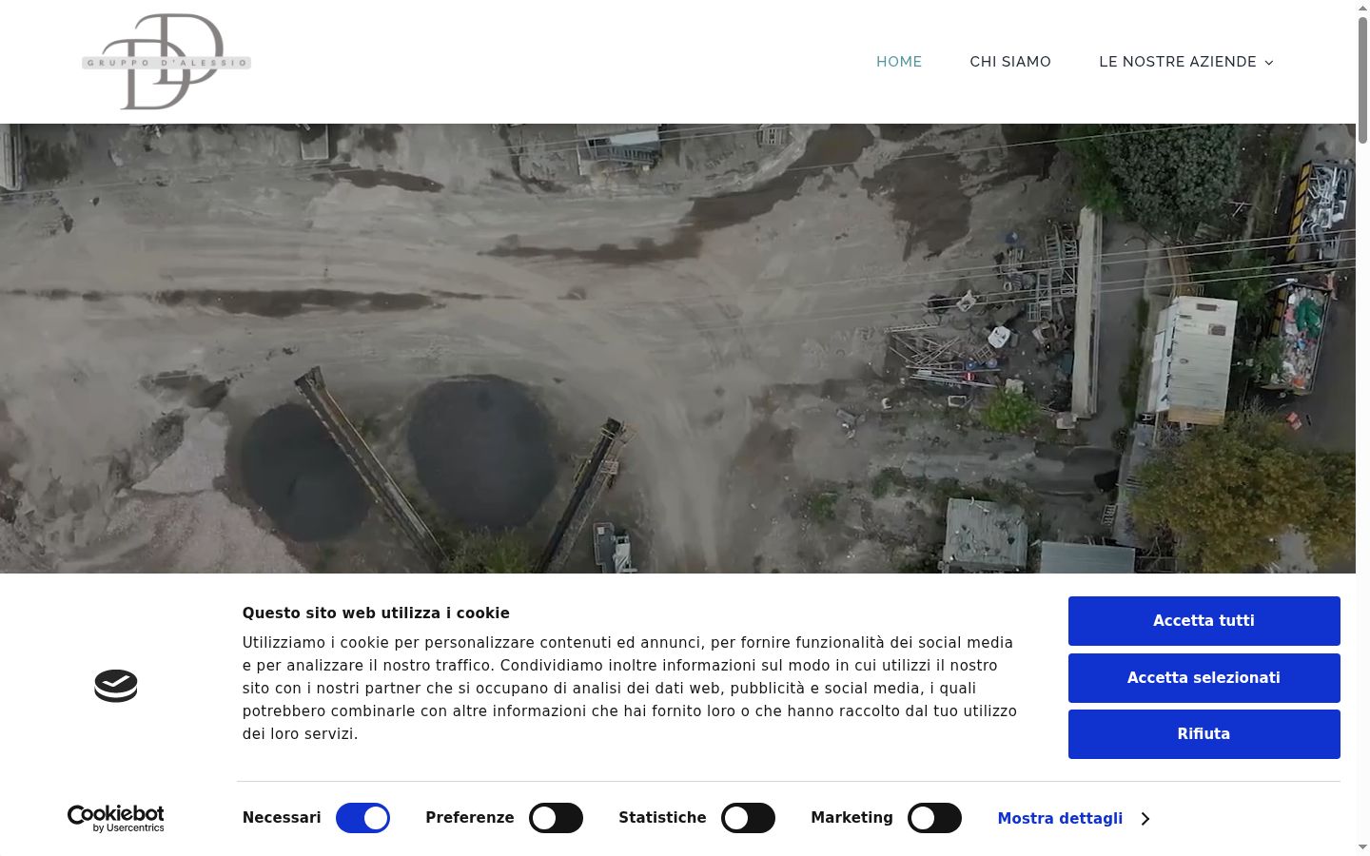Expand the Le Nostre Aziende dropdown chevron
Viewport: 1370px width, 856px height.
pyautogui.click(x=1268, y=63)
